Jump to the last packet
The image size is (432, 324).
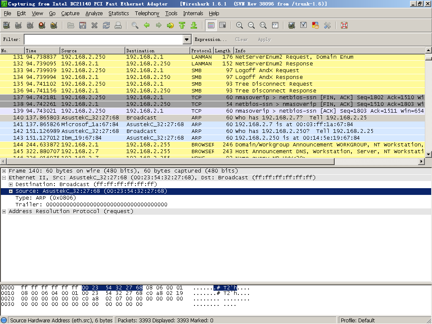(194, 25)
